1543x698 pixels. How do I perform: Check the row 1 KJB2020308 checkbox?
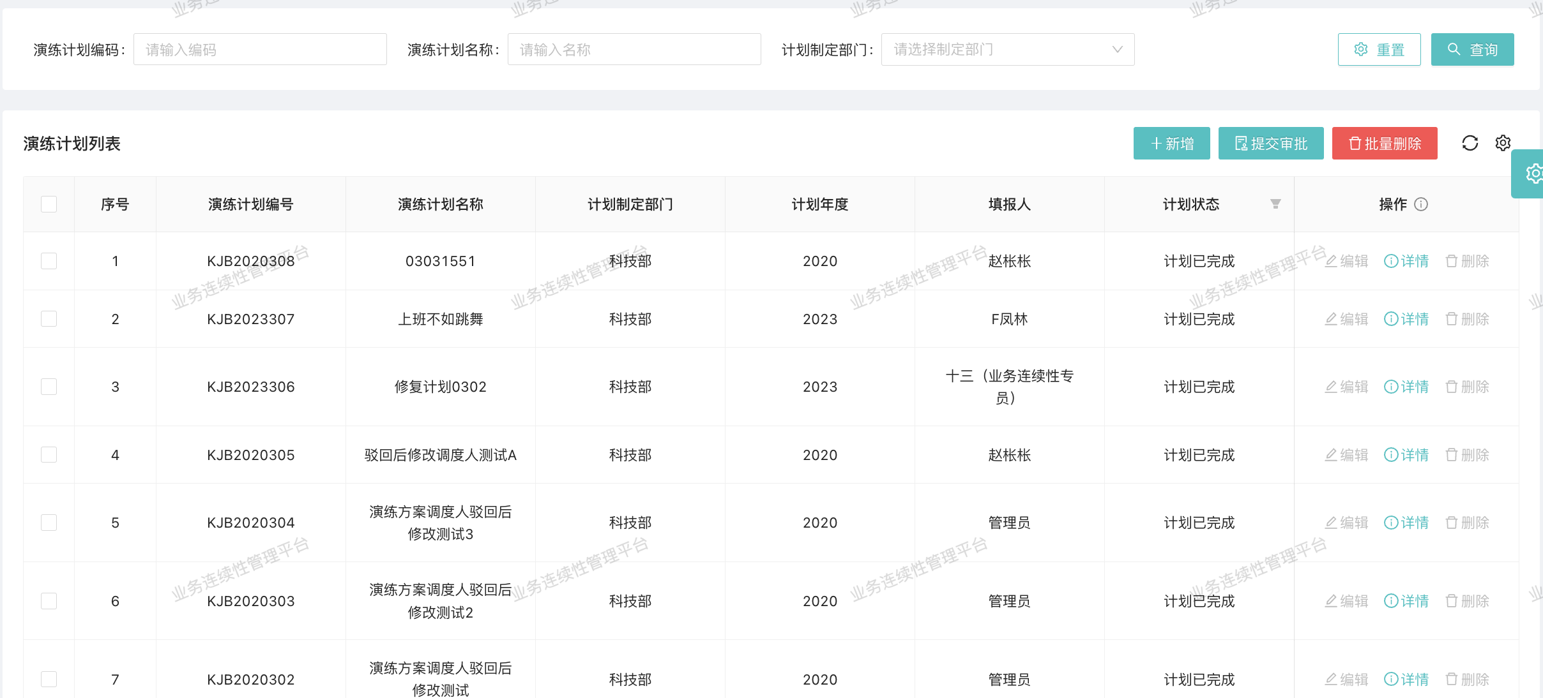point(49,261)
